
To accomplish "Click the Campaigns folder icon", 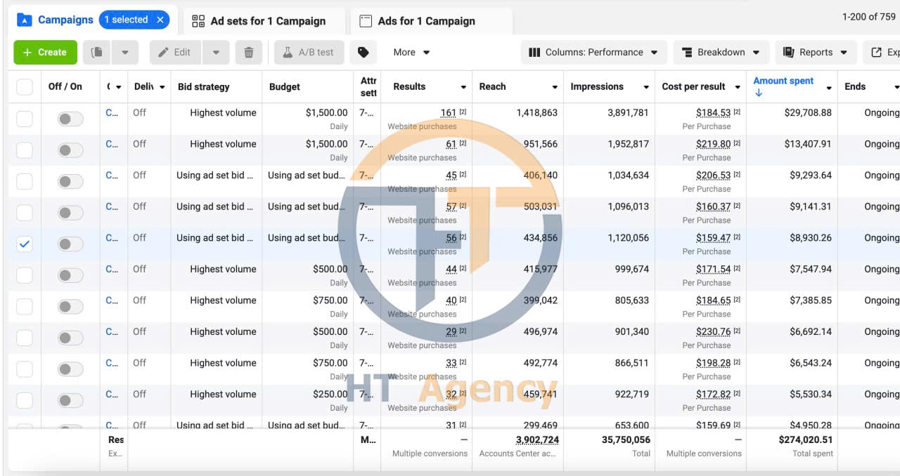I will [25, 20].
